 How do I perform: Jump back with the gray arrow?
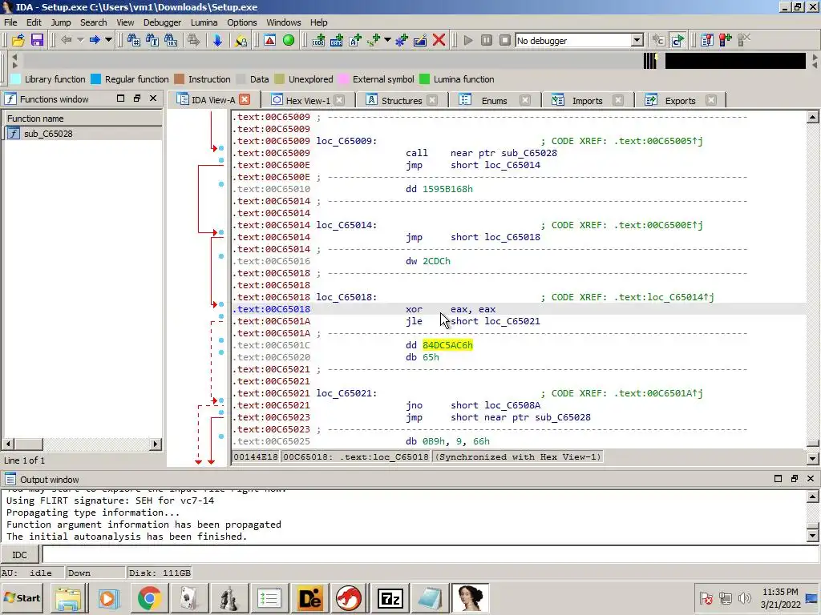click(67, 40)
